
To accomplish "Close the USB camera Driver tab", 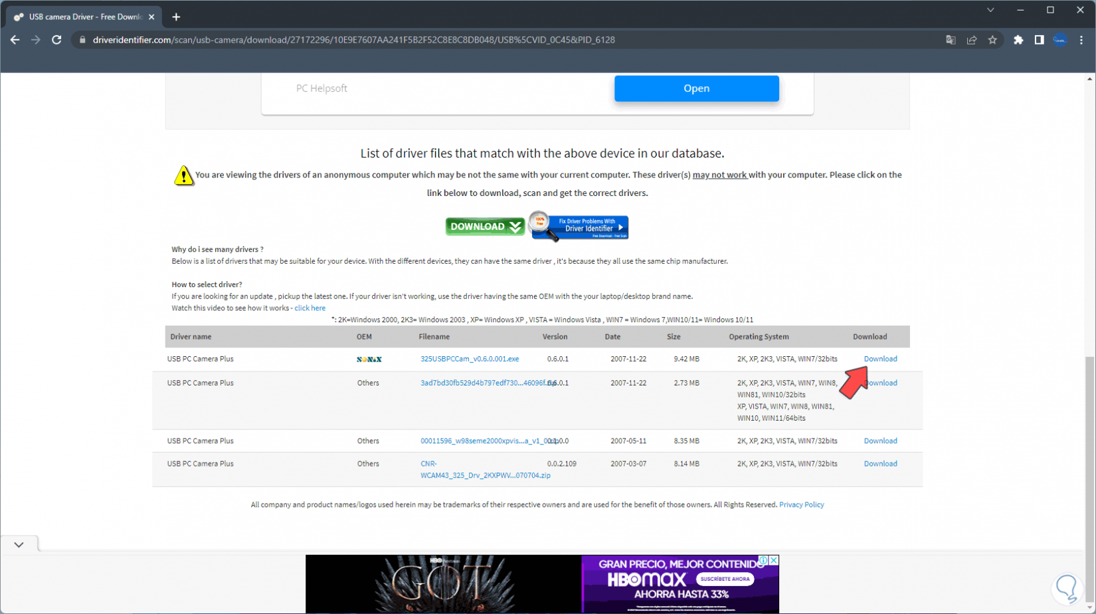I will pyautogui.click(x=151, y=17).
